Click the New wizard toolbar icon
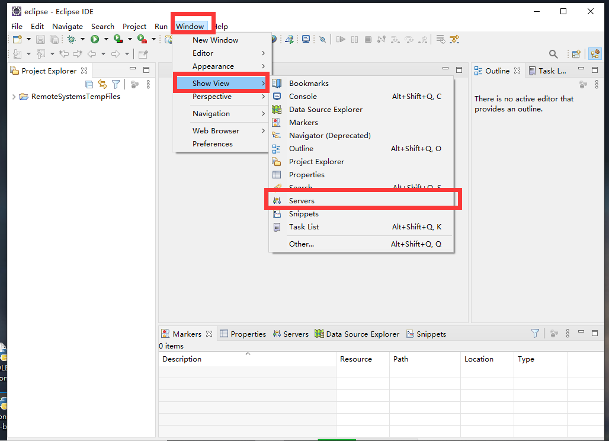609x441 pixels. (18, 39)
